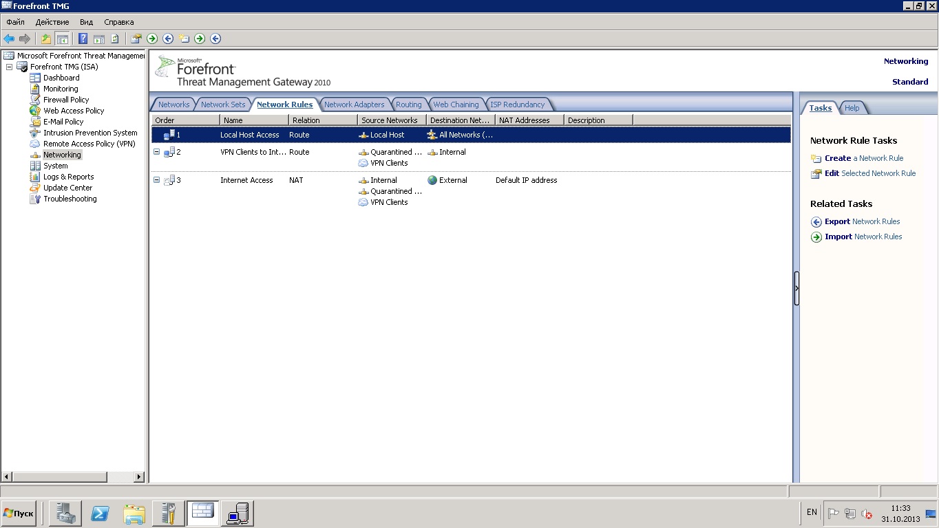This screenshot has width=939, height=528.
Task: Switch to the Web Chaining tab
Action: coord(456,104)
